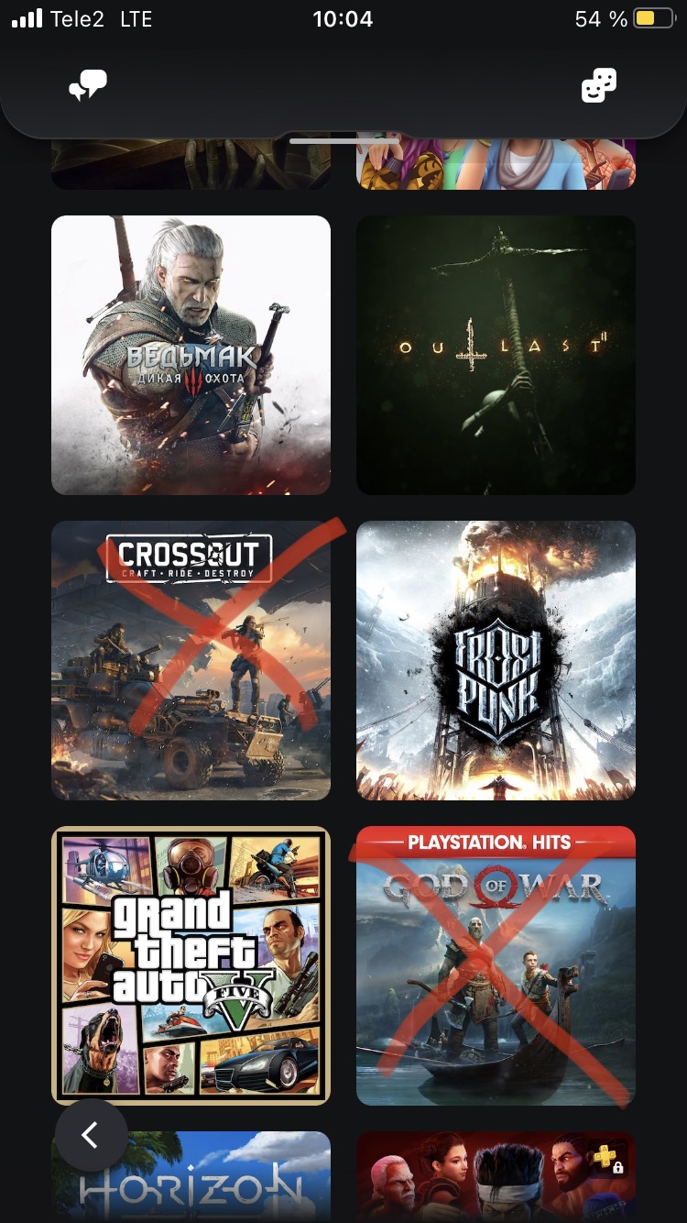Select the partially hidden dark cover at top left

click(191, 164)
